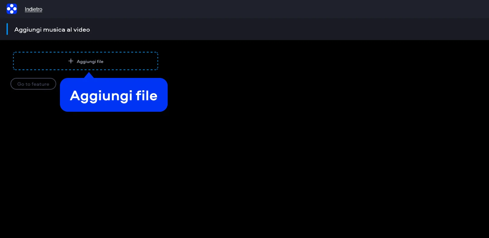Click the small Aggiungi file label text
This screenshot has height=238, width=489.
coord(90,62)
